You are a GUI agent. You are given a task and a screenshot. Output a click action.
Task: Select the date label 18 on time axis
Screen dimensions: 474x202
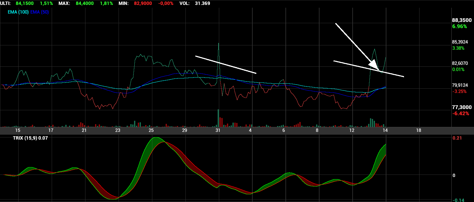click(x=419, y=130)
